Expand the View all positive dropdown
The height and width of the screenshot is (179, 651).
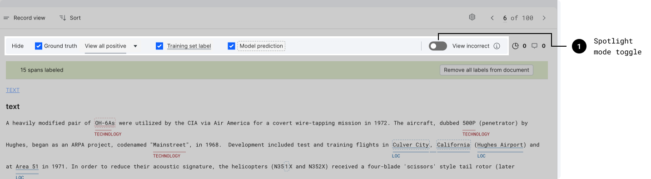click(111, 46)
